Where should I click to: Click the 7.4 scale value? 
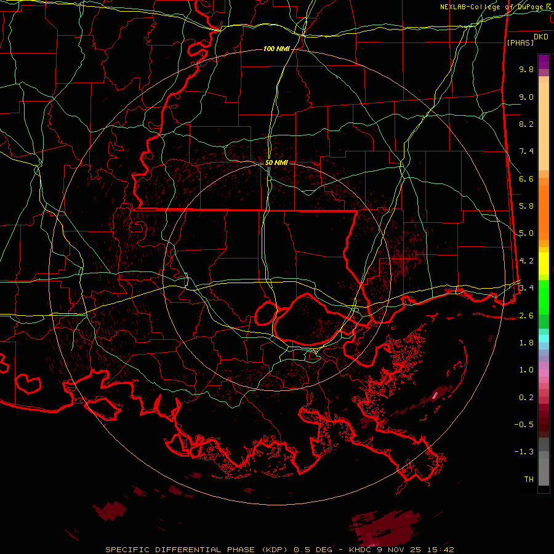click(x=526, y=151)
